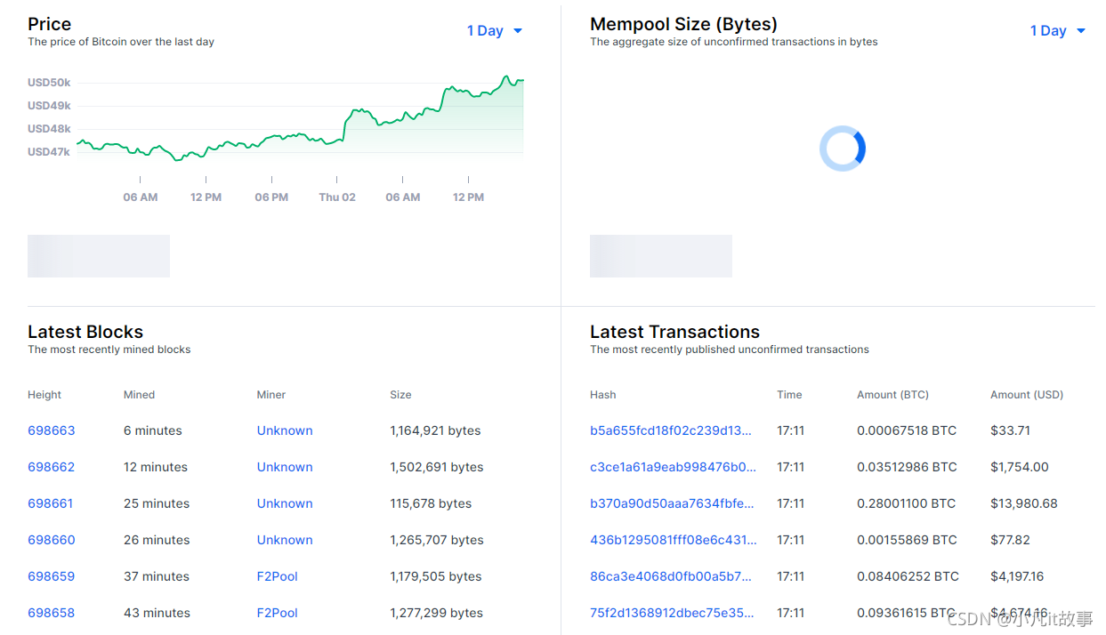Click Unknown miner for block 698661
1106x635 pixels.
285,503
